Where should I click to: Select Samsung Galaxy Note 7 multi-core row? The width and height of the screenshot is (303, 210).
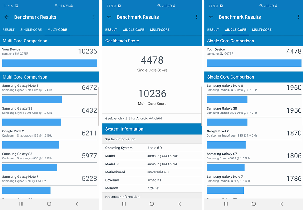click(49, 184)
